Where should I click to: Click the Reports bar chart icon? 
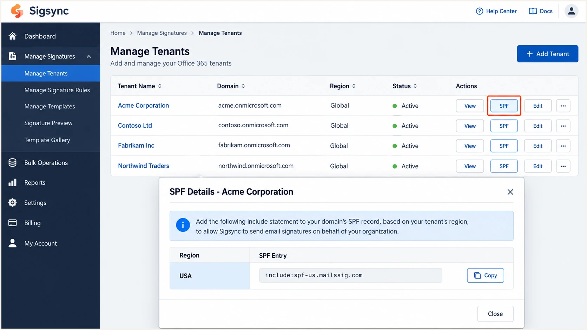[13, 183]
